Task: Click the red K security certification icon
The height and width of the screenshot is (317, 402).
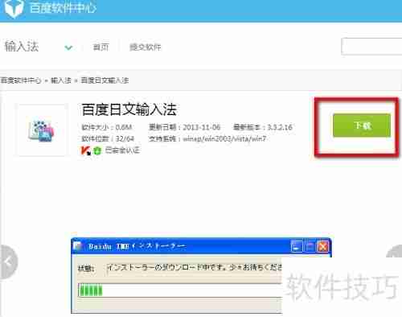Action: tap(86, 150)
